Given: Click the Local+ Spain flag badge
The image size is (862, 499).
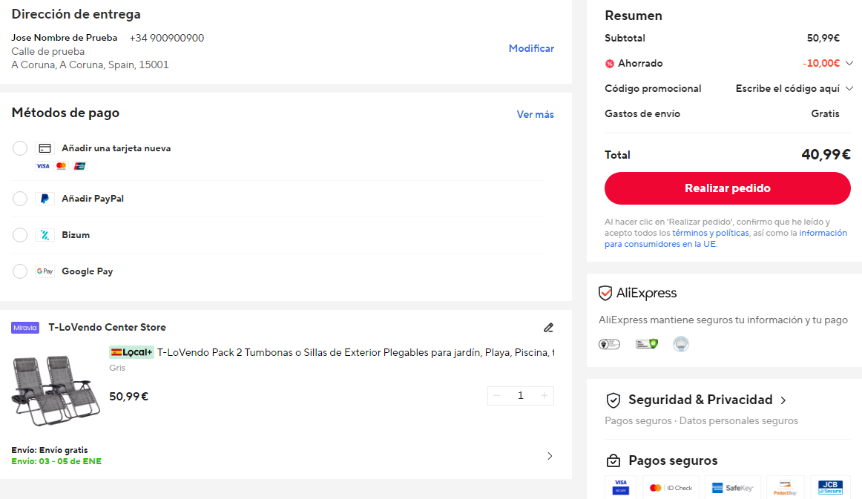Looking at the screenshot, I should 131,352.
